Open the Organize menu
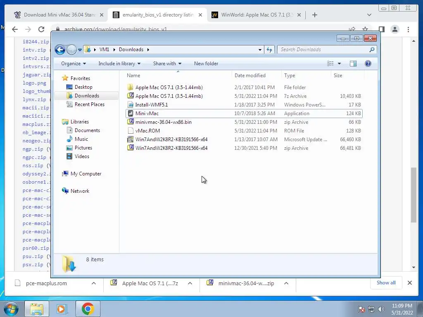Image resolution: width=423 pixels, height=317 pixels. tap(74, 64)
